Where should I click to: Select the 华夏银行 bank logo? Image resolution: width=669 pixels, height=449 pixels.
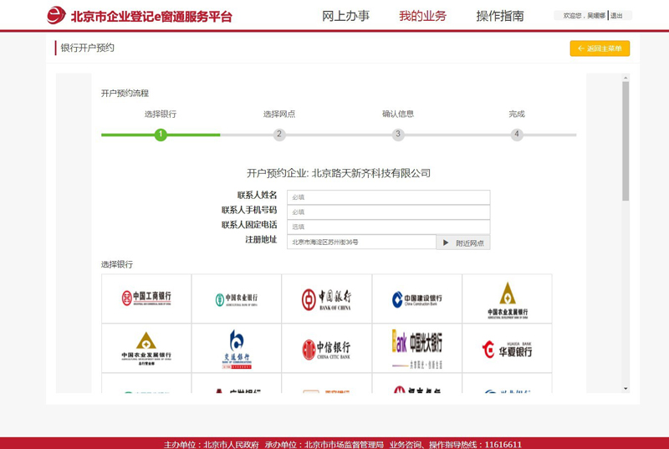click(507, 348)
